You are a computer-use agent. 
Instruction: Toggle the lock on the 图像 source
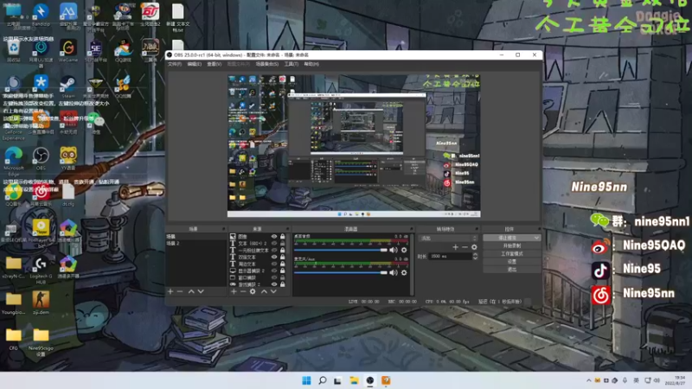pyautogui.click(x=283, y=237)
